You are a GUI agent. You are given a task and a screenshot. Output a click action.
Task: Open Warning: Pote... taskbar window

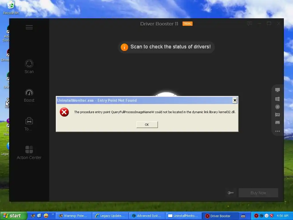(x=74, y=216)
